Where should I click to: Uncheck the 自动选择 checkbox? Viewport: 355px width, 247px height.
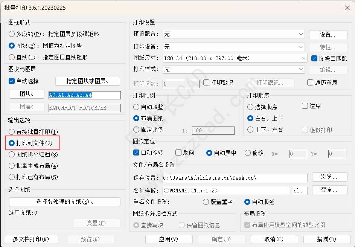pyautogui.click(x=12, y=81)
